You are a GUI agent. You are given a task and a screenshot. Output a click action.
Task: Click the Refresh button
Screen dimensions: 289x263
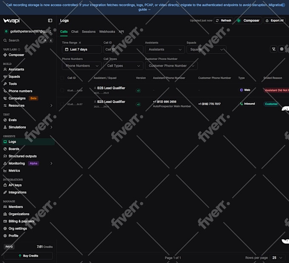click(224, 20)
